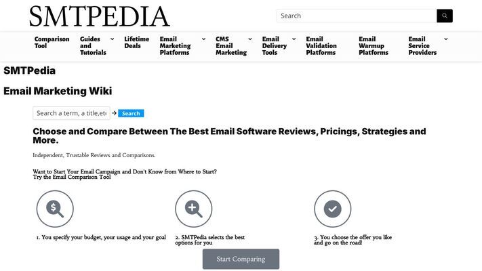Click '2. SMTPedia selects the best' step text
Viewport: 482px width, 271px height.
(x=210, y=240)
